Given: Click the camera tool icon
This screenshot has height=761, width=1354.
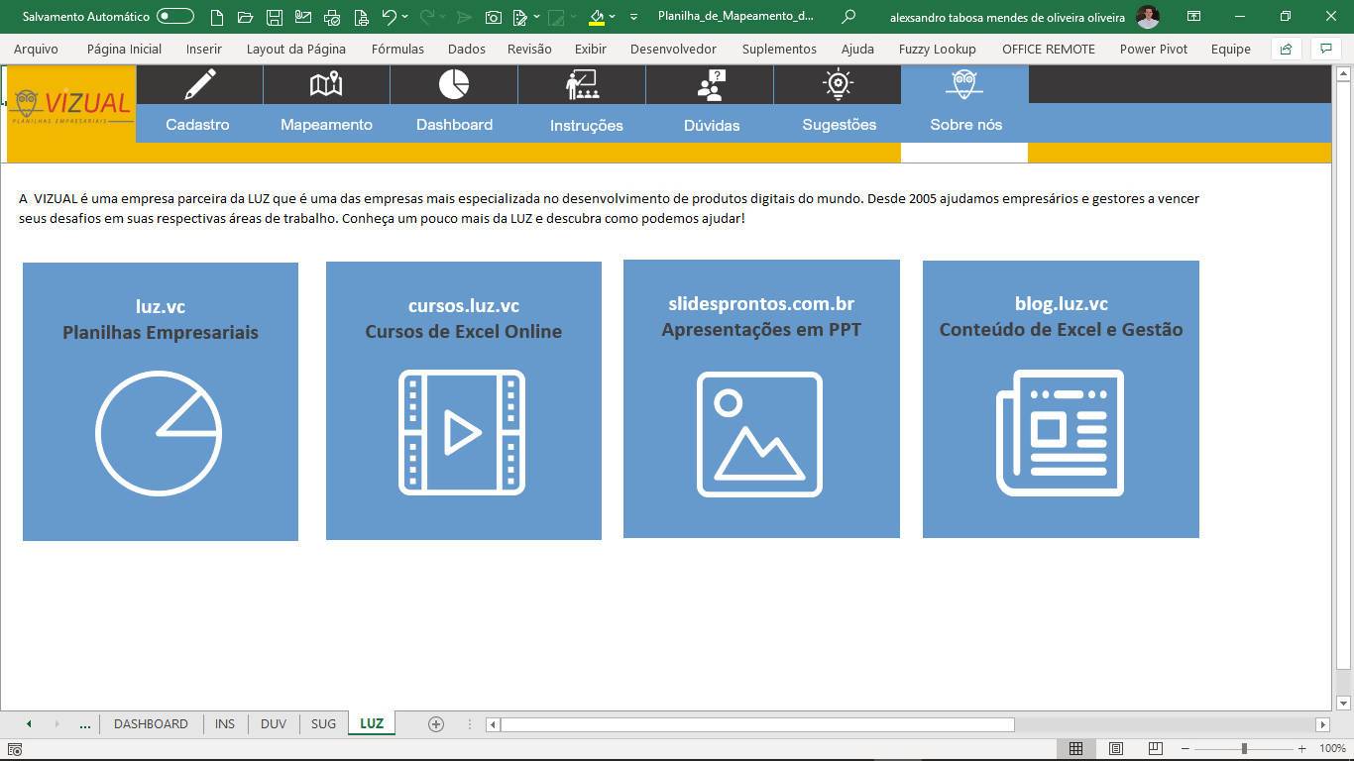Looking at the screenshot, I should coord(493,17).
